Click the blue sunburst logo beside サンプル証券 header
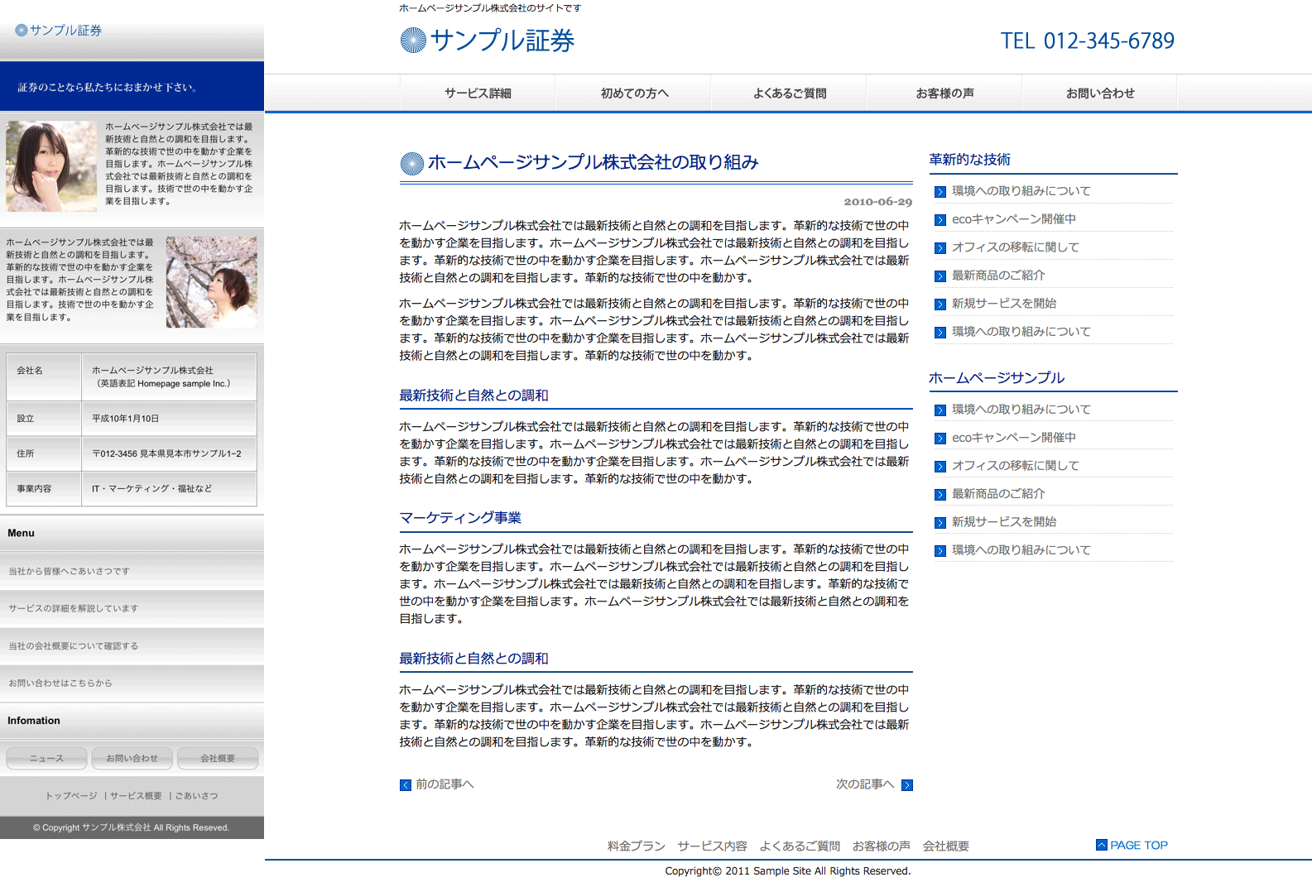 412,41
